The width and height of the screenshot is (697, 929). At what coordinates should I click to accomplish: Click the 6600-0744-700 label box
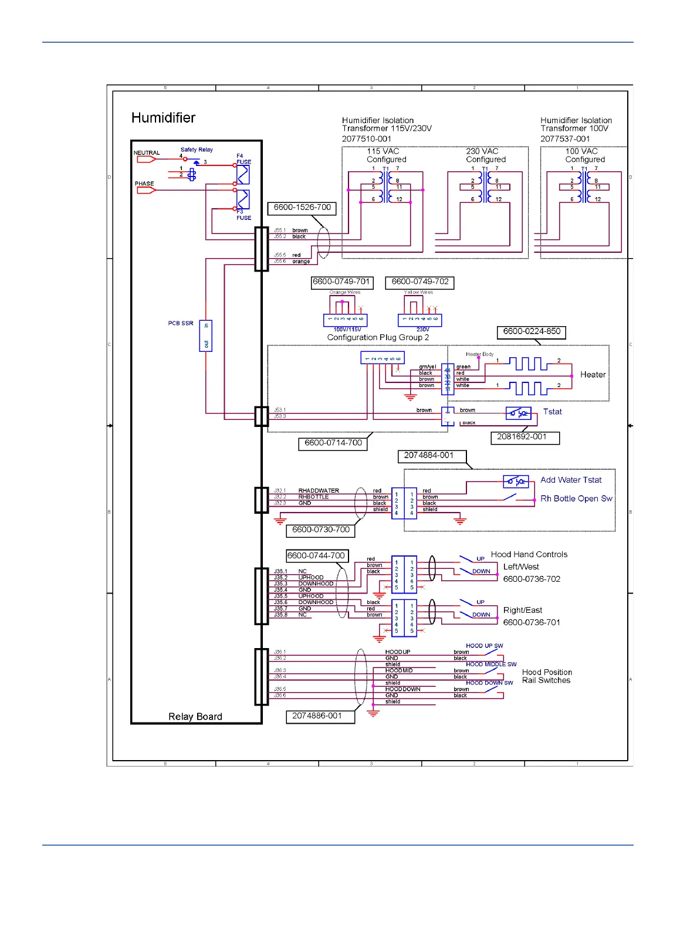(317, 556)
